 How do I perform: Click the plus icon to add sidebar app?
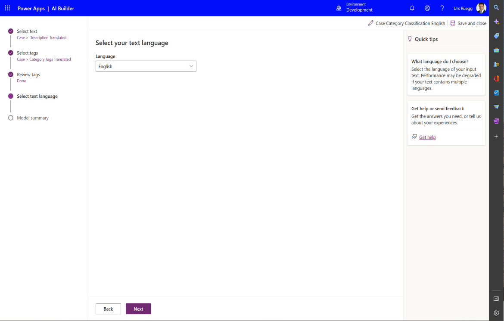tap(496, 137)
